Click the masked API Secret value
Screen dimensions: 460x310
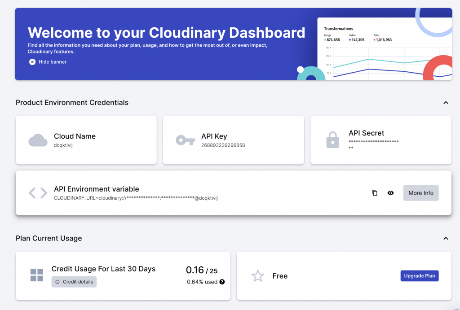[x=373, y=144]
